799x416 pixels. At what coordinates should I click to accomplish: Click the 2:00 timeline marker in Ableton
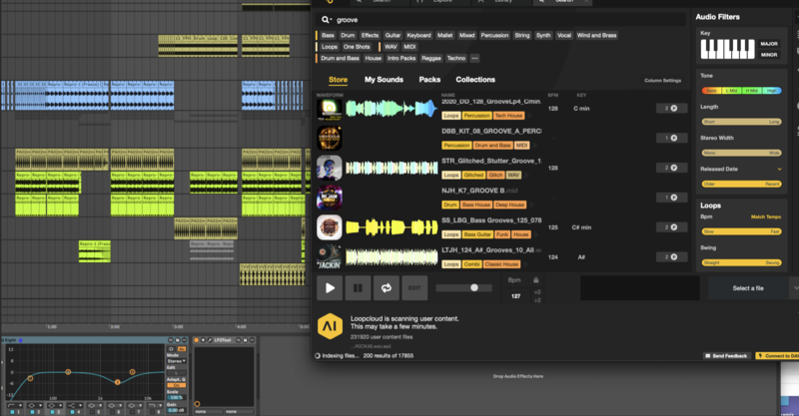click(115, 326)
